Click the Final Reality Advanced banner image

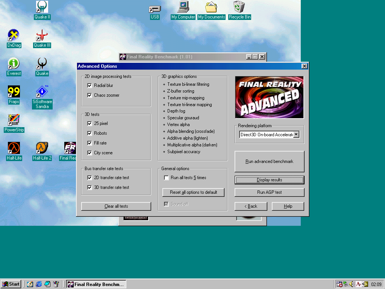[269, 97]
